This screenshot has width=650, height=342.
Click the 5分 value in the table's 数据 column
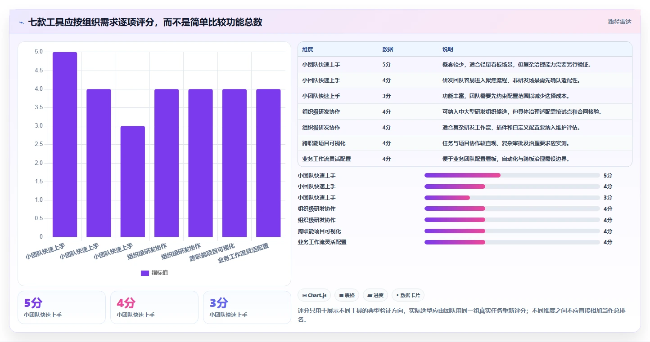tap(386, 65)
